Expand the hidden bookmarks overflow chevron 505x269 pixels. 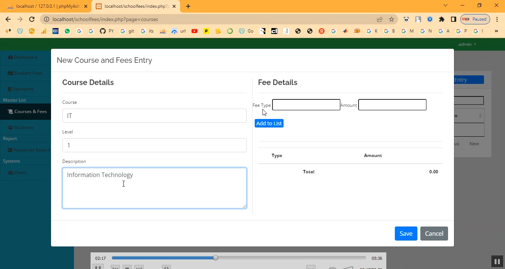pyautogui.click(x=496, y=31)
